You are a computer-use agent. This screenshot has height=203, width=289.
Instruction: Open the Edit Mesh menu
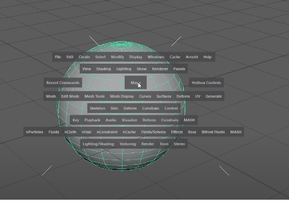pos(70,96)
